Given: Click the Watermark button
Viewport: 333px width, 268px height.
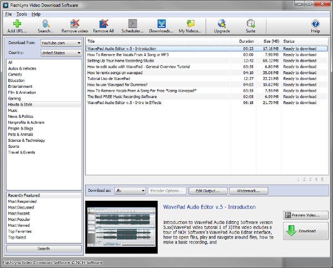Looking at the screenshot, I should [249, 191].
